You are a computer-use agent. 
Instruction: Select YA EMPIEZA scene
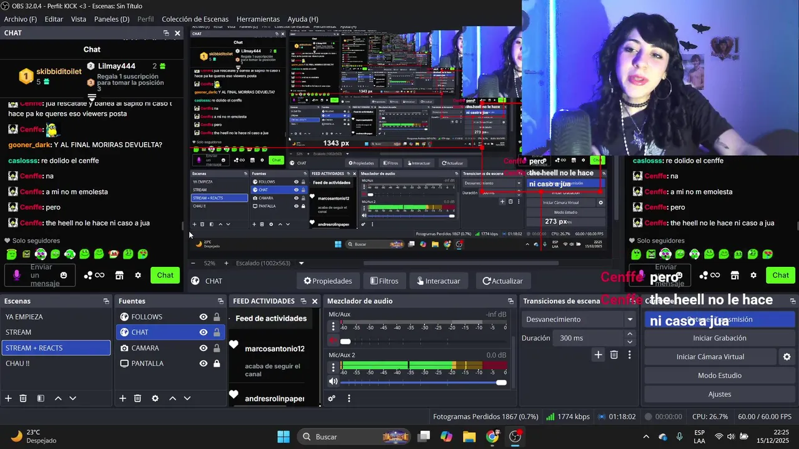(56, 317)
